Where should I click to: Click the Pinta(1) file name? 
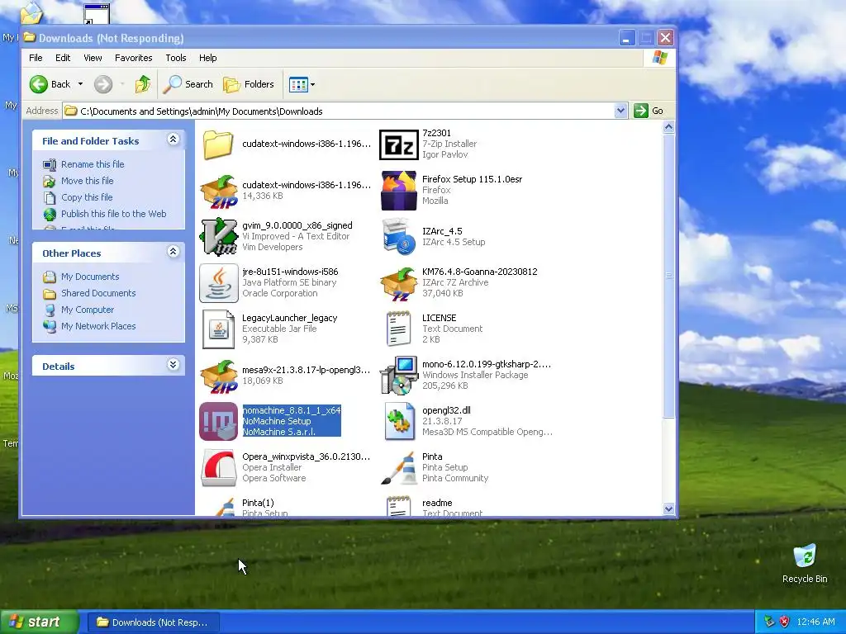click(x=258, y=503)
